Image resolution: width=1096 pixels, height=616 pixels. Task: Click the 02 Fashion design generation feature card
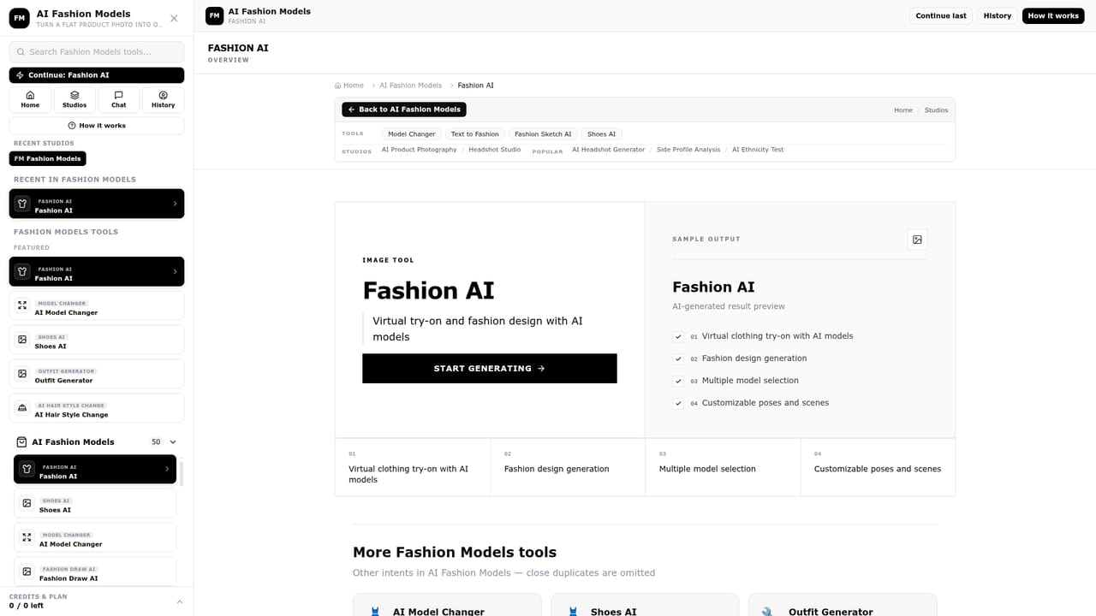click(568, 467)
